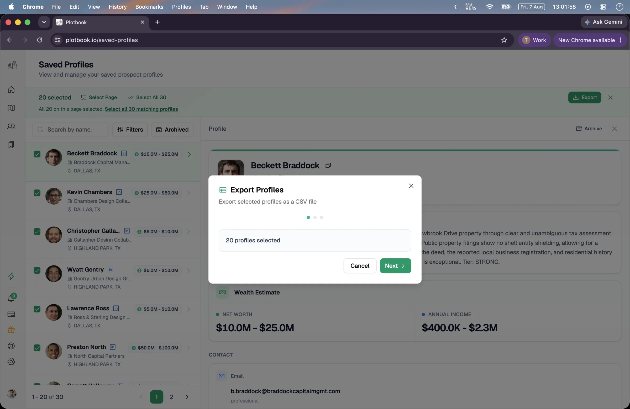Open Kevin Chambers' LinkedIn icon
The image size is (630, 409).
119,192
